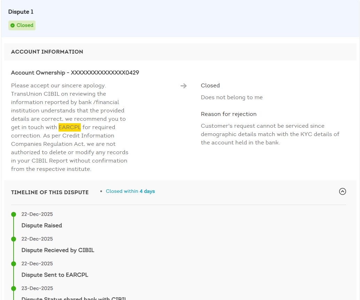
Task: Click the TIMELINE OF THIS DISPUTE heading
Action: pyautogui.click(x=50, y=192)
